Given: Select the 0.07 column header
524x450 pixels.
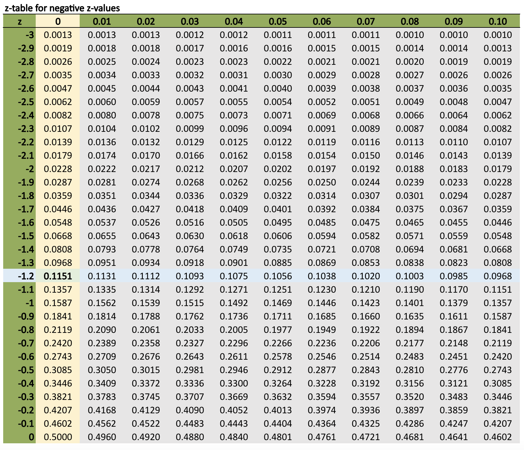Looking at the screenshot, I should tap(366, 21).
